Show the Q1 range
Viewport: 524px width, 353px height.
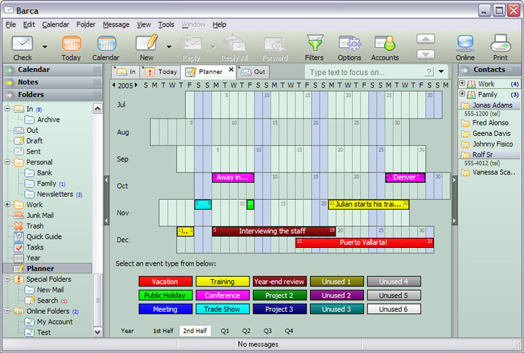pyautogui.click(x=225, y=331)
